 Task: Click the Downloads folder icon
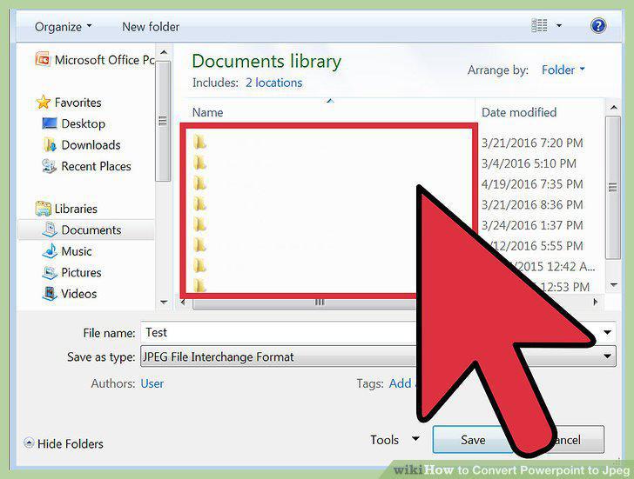pos(50,144)
